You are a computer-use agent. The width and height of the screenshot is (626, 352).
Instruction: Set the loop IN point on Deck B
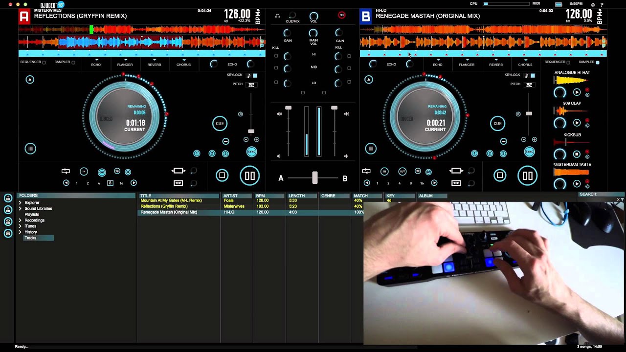[384, 171]
